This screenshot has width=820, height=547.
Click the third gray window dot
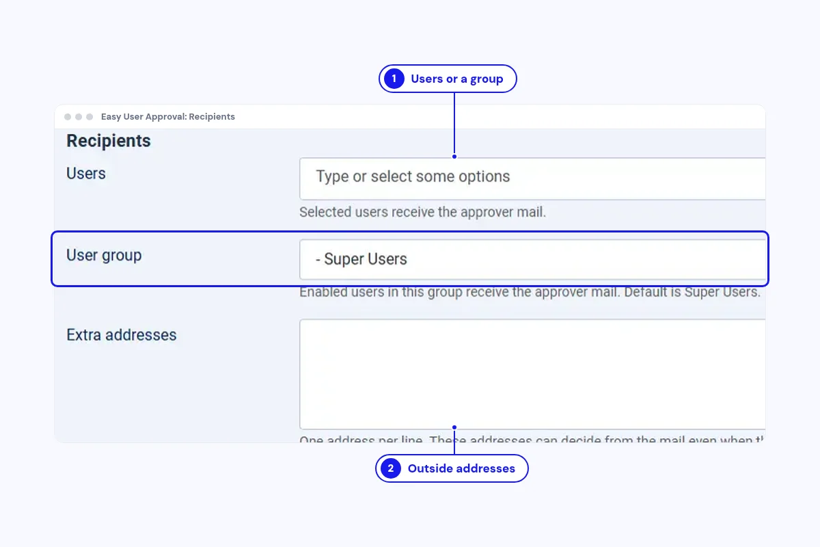click(x=90, y=117)
